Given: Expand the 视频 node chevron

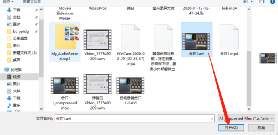Looking at the screenshot, I should click(x=3, y=77).
